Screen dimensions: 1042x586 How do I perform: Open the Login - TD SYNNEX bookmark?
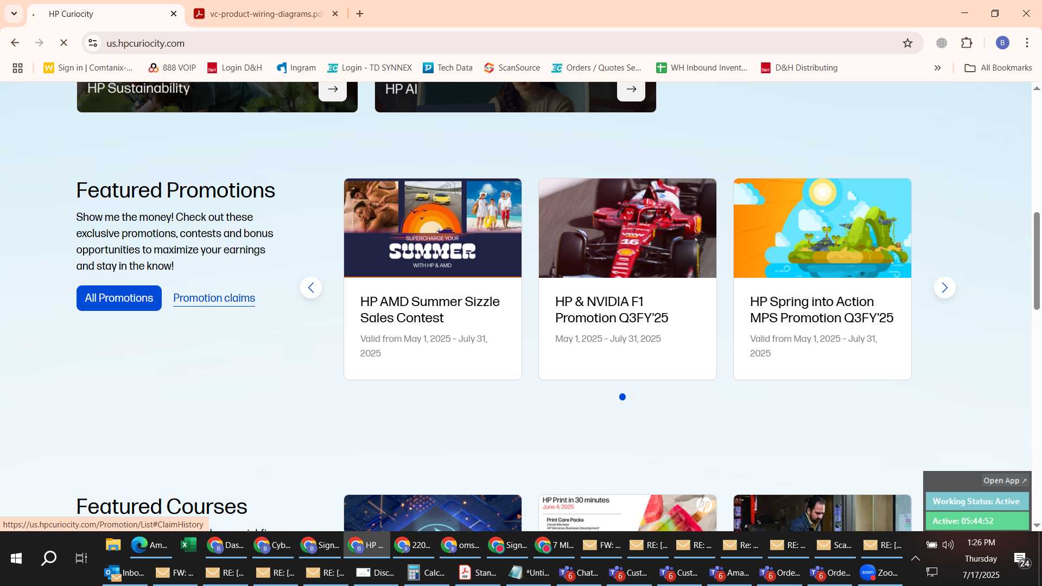tap(370, 68)
